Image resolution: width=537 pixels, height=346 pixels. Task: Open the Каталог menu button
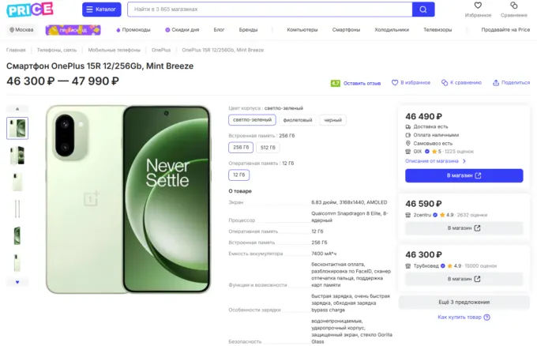102,9
